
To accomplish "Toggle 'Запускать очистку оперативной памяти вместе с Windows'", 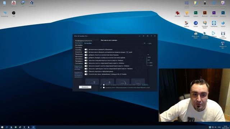I will pyautogui.click(x=86, y=63).
